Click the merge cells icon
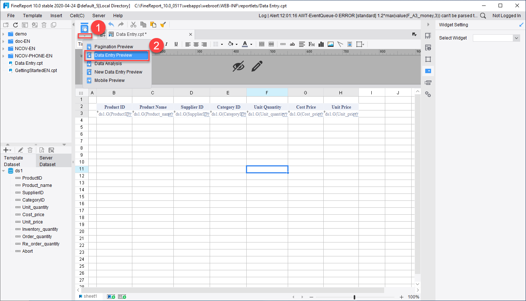The height and width of the screenshot is (301, 526). [261, 44]
